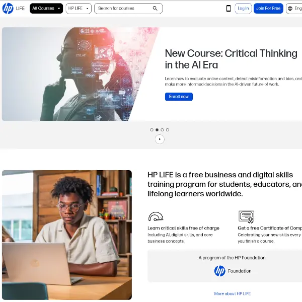Screen dimensions: 302x302
Task: Click 'New Course: Critical Thinking in the AI Era' heading
Action: tap(231, 59)
